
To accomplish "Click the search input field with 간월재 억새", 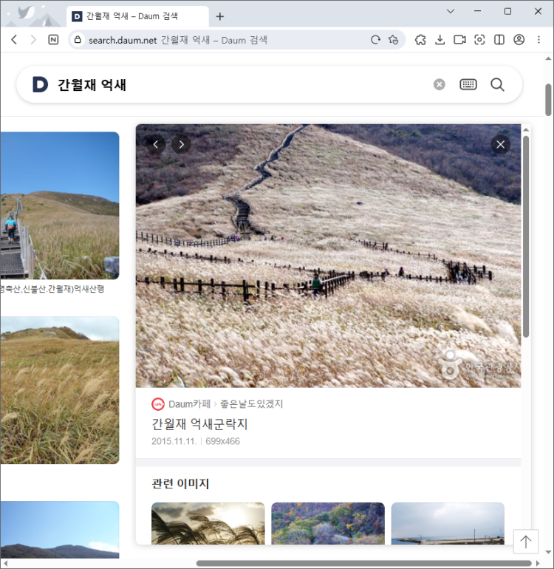I will tap(236, 85).
